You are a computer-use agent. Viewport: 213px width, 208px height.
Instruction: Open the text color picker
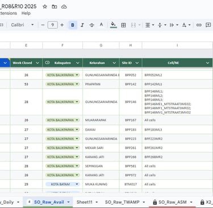[x=101, y=25]
